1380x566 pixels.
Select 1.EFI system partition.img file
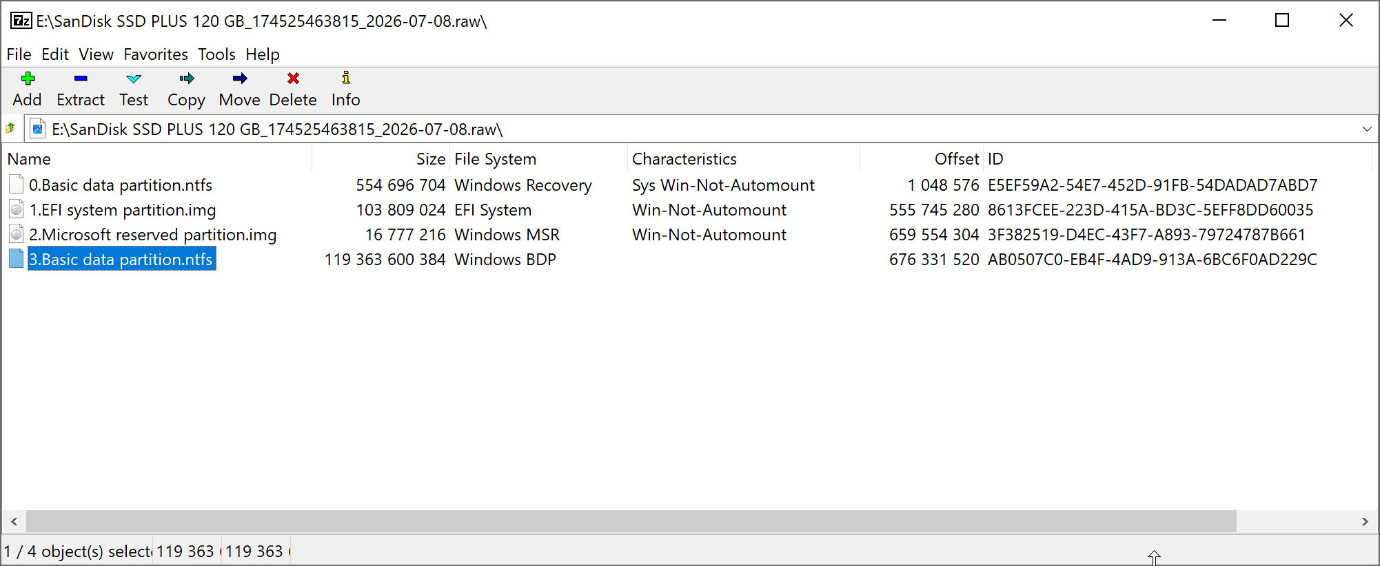pos(123,209)
